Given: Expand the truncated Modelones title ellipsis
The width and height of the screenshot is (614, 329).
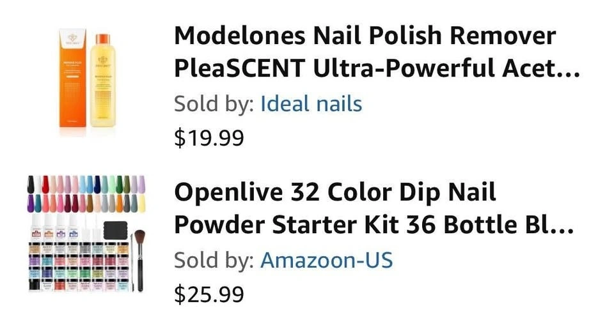Looking at the screenshot, I should pos(565,69).
